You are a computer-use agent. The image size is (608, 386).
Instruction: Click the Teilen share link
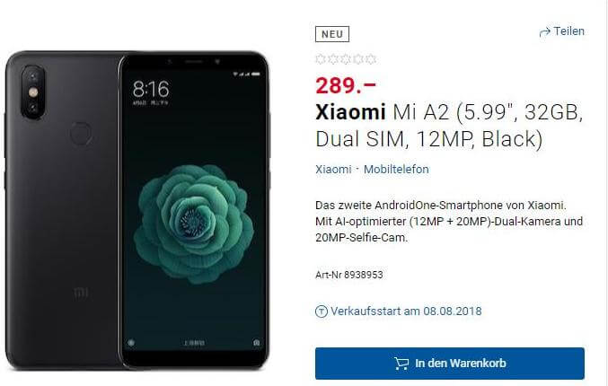pyautogui.click(x=562, y=31)
